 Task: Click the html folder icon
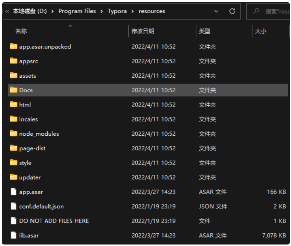(x=13, y=104)
